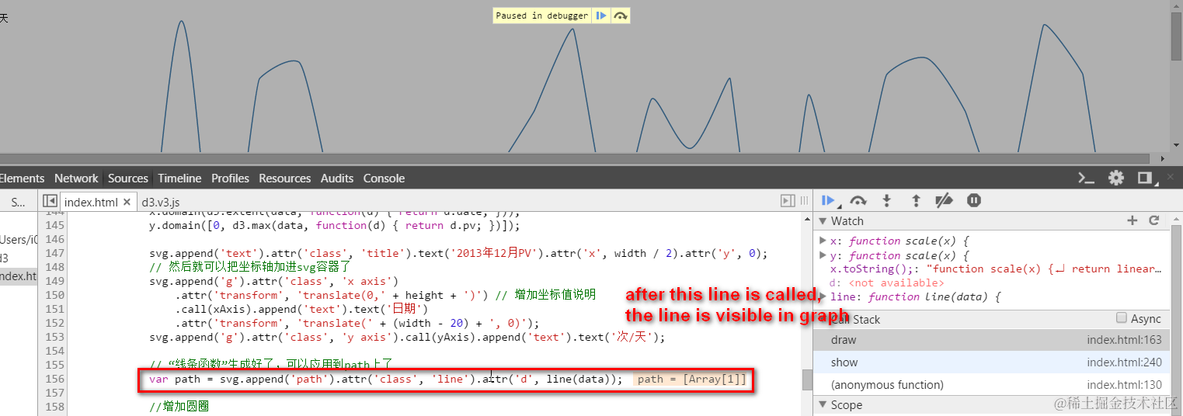Deactivate all breakpoints
The height and width of the screenshot is (416, 1183).
(x=944, y=201)
